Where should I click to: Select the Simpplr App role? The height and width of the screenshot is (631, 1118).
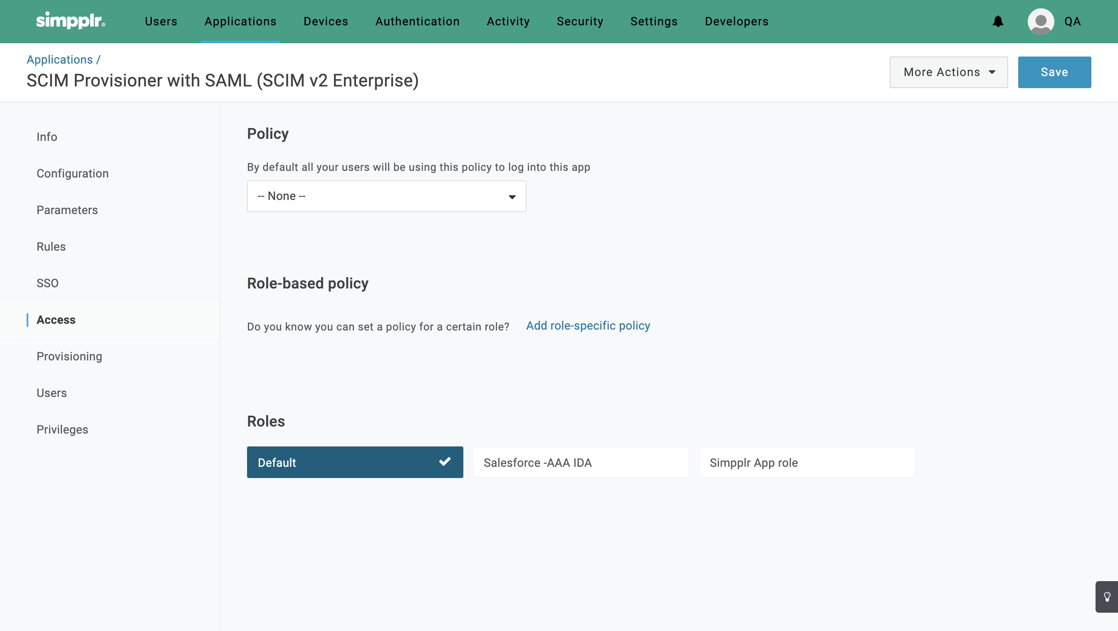(x=806, y=462)
